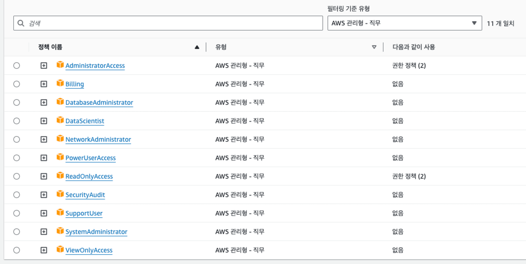The image size is (526, 264).
Task: Click the 필터링 기준 유형 label
Action: (x=348, y=9)
